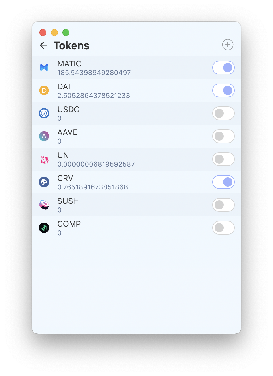Click the add token plus icon

[x=228, y=45]
